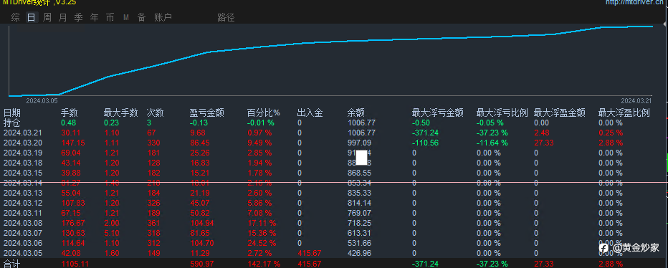Click the 余额 column header
The width and height of the screenshot is (668, 268).
pos(356,113)
